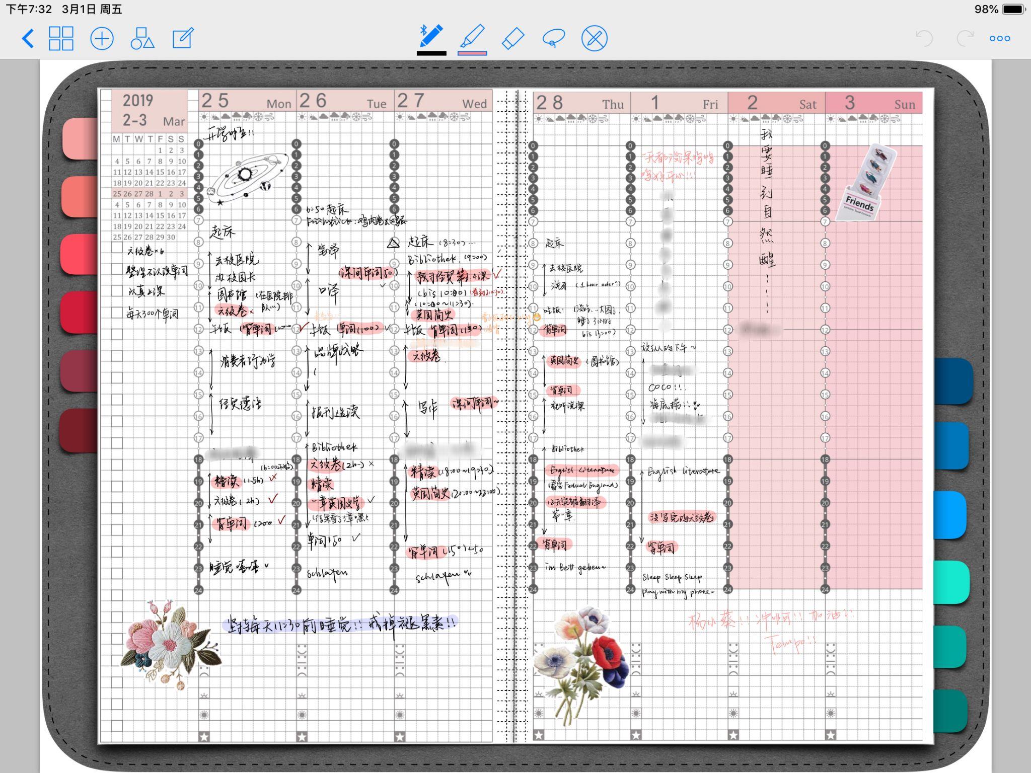This screenshot has height=773, width=1031.
Task: Select the eraser tool
Action: coord(513,39)
